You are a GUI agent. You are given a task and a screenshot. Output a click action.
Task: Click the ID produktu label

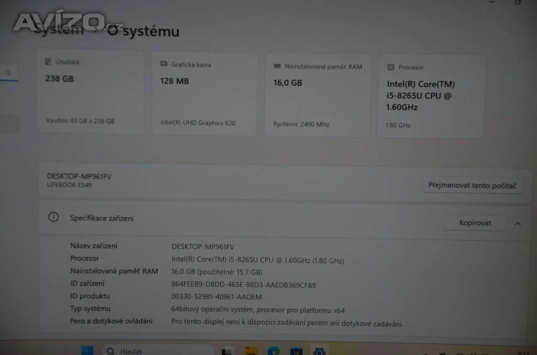coord(90,296)
